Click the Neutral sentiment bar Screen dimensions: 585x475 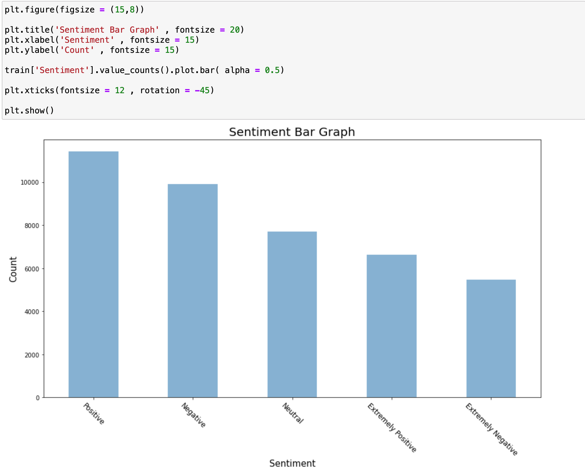(x=292, y=314)
